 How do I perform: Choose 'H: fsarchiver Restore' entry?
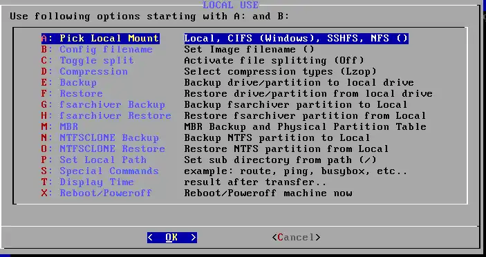106,116
